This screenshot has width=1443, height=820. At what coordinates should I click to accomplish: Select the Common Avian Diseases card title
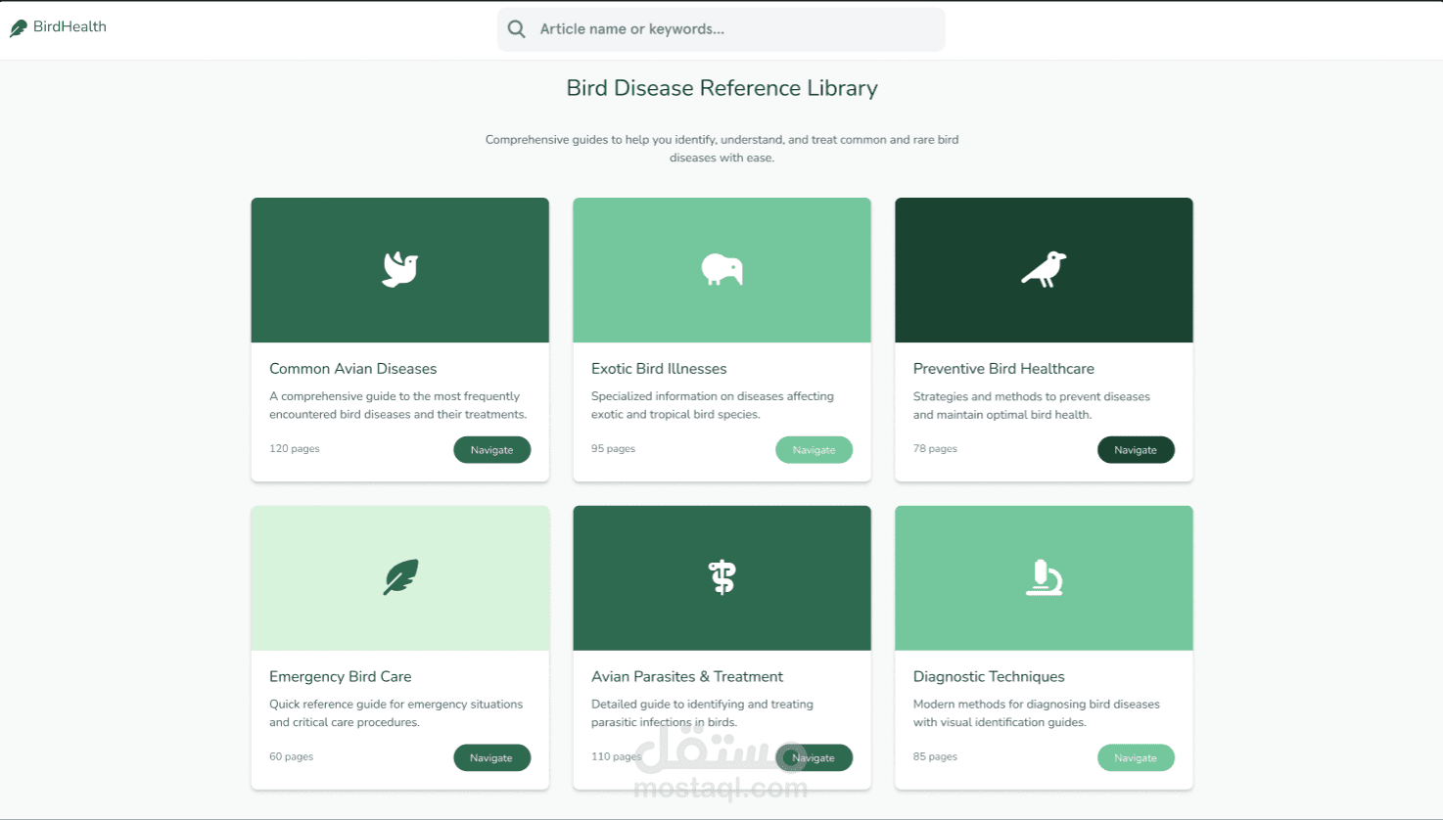[353, 368]
